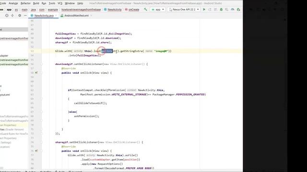Image resolution: width=307 pixels, height=172 pixels.
Task: Open the Run menu
Action: [44, 3]
